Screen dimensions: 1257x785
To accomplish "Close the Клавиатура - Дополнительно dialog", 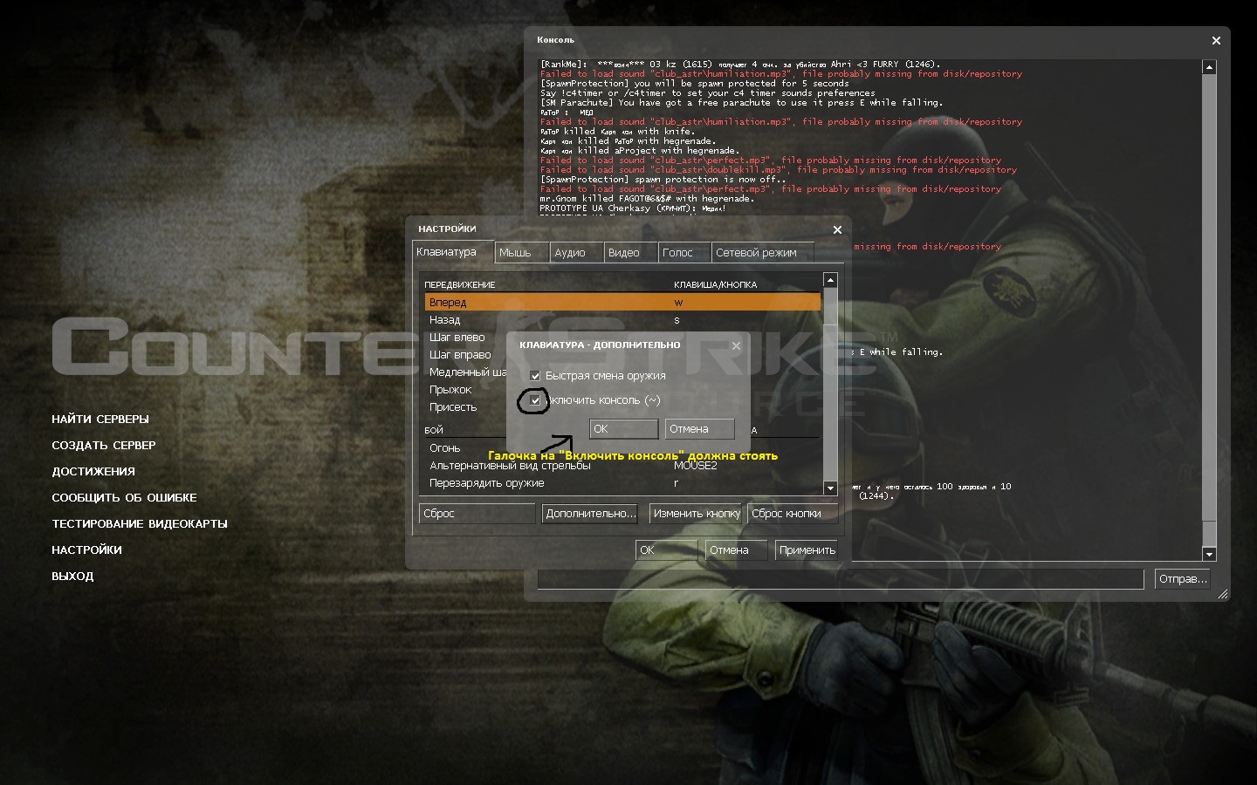I will [736, 345].
